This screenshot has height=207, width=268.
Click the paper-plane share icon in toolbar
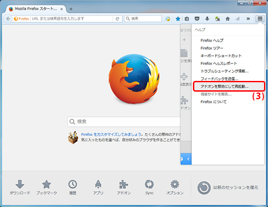[x=238, y=19]
